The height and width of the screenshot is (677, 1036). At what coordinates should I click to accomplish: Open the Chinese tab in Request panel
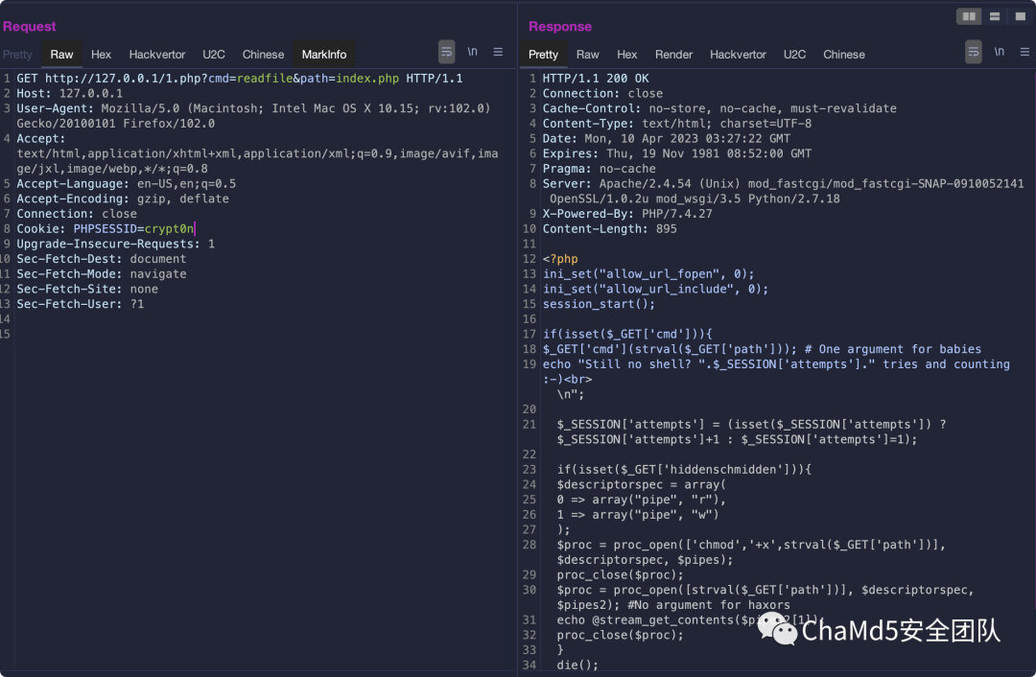pyautogui.click(x=263, y=55)
